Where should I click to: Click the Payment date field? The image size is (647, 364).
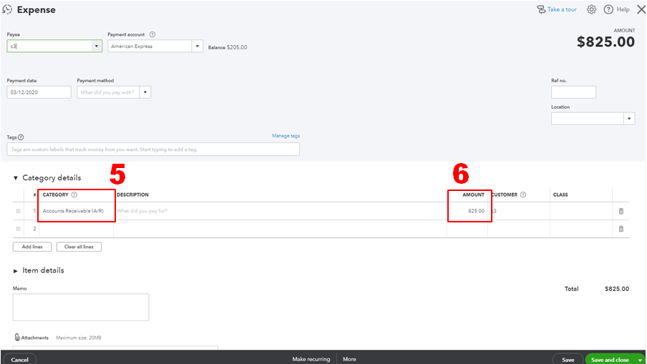point(39,92)
